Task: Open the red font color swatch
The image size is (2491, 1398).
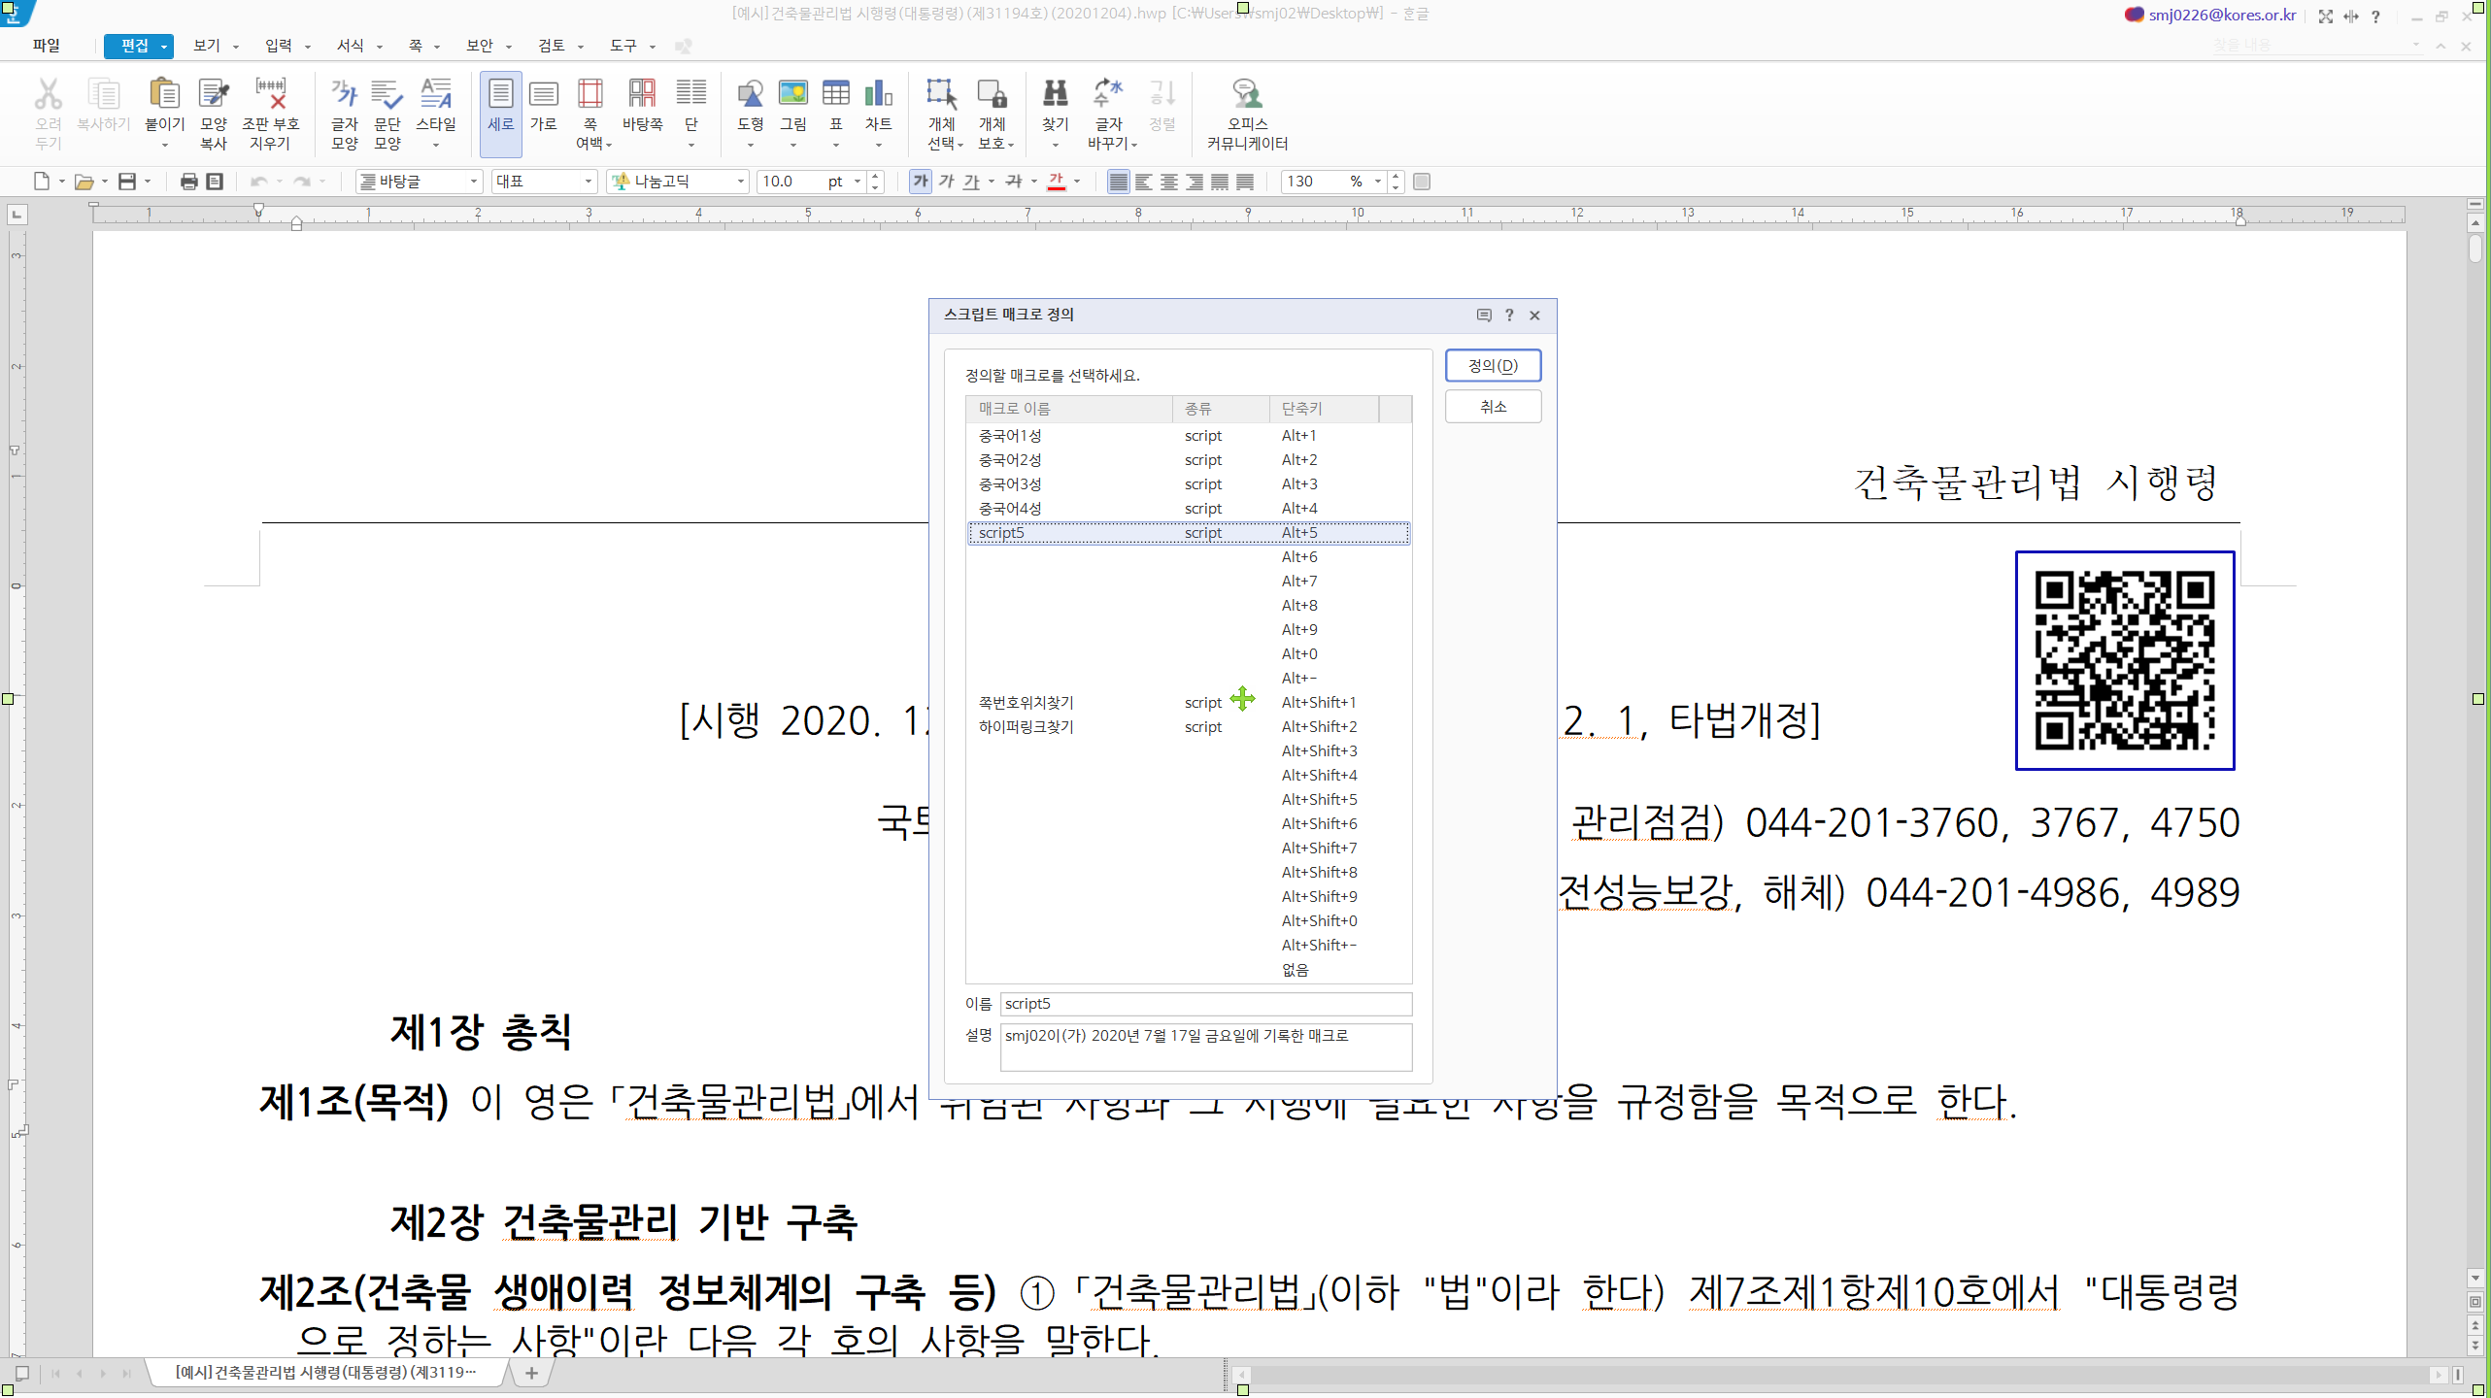Action: point(1057,182)
